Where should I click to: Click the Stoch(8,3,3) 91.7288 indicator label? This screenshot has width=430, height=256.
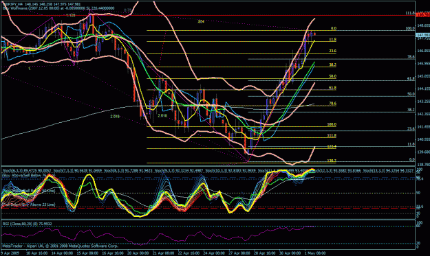coord(128,171)
